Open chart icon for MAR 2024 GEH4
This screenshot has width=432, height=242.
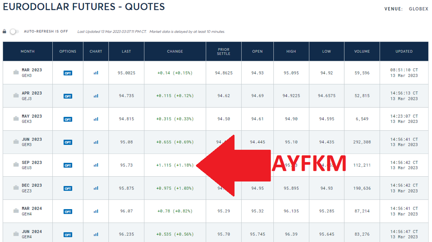point(96,211)
